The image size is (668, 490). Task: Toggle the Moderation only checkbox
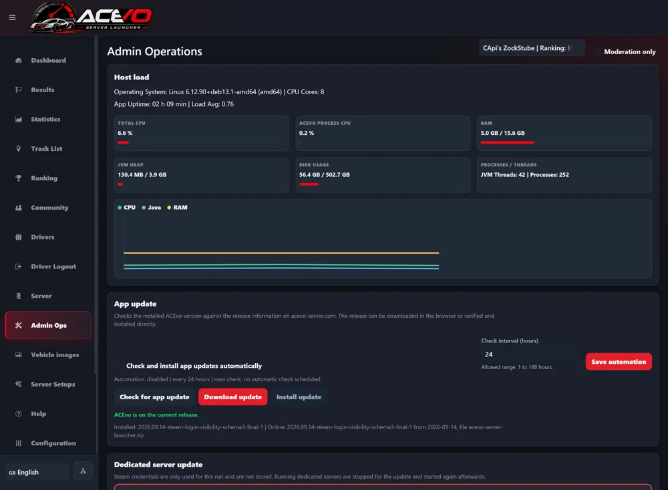point(597,51)
